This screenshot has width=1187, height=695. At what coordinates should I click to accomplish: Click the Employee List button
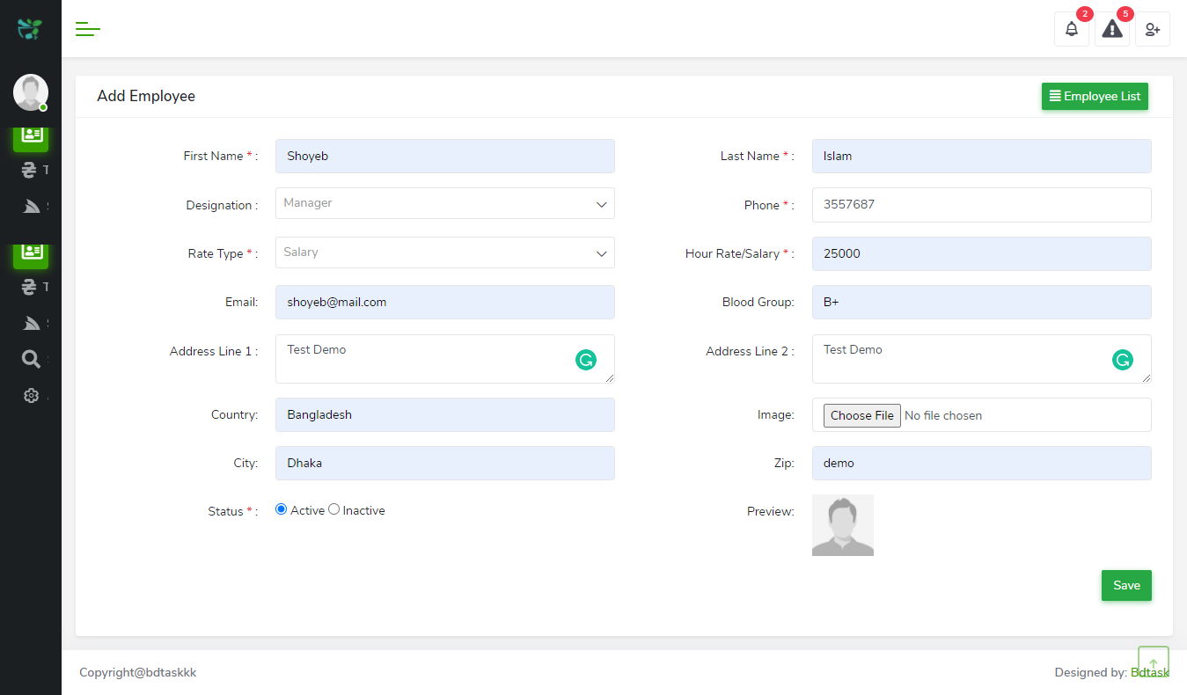point(1095,96)
